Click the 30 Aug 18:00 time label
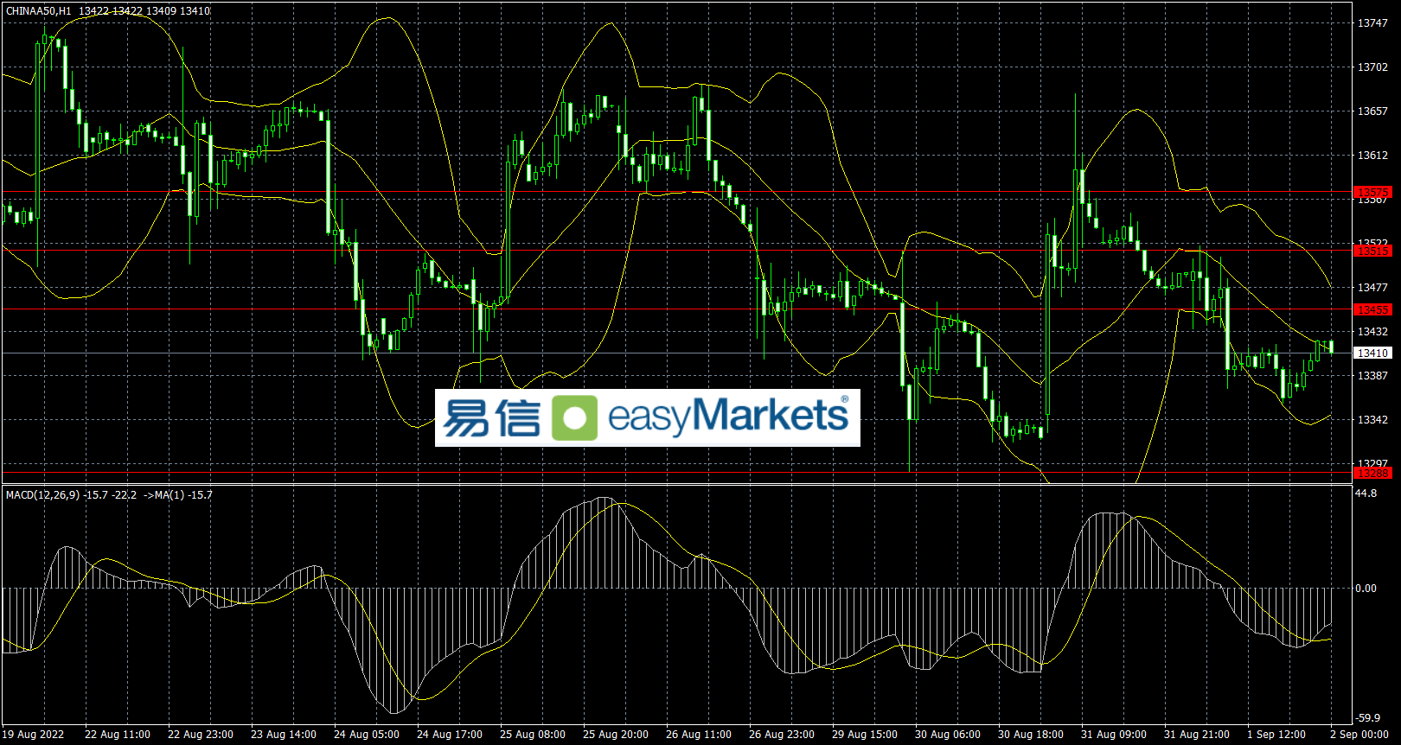The height and width of the screenshot is (745, 1401). (1031, 735)
